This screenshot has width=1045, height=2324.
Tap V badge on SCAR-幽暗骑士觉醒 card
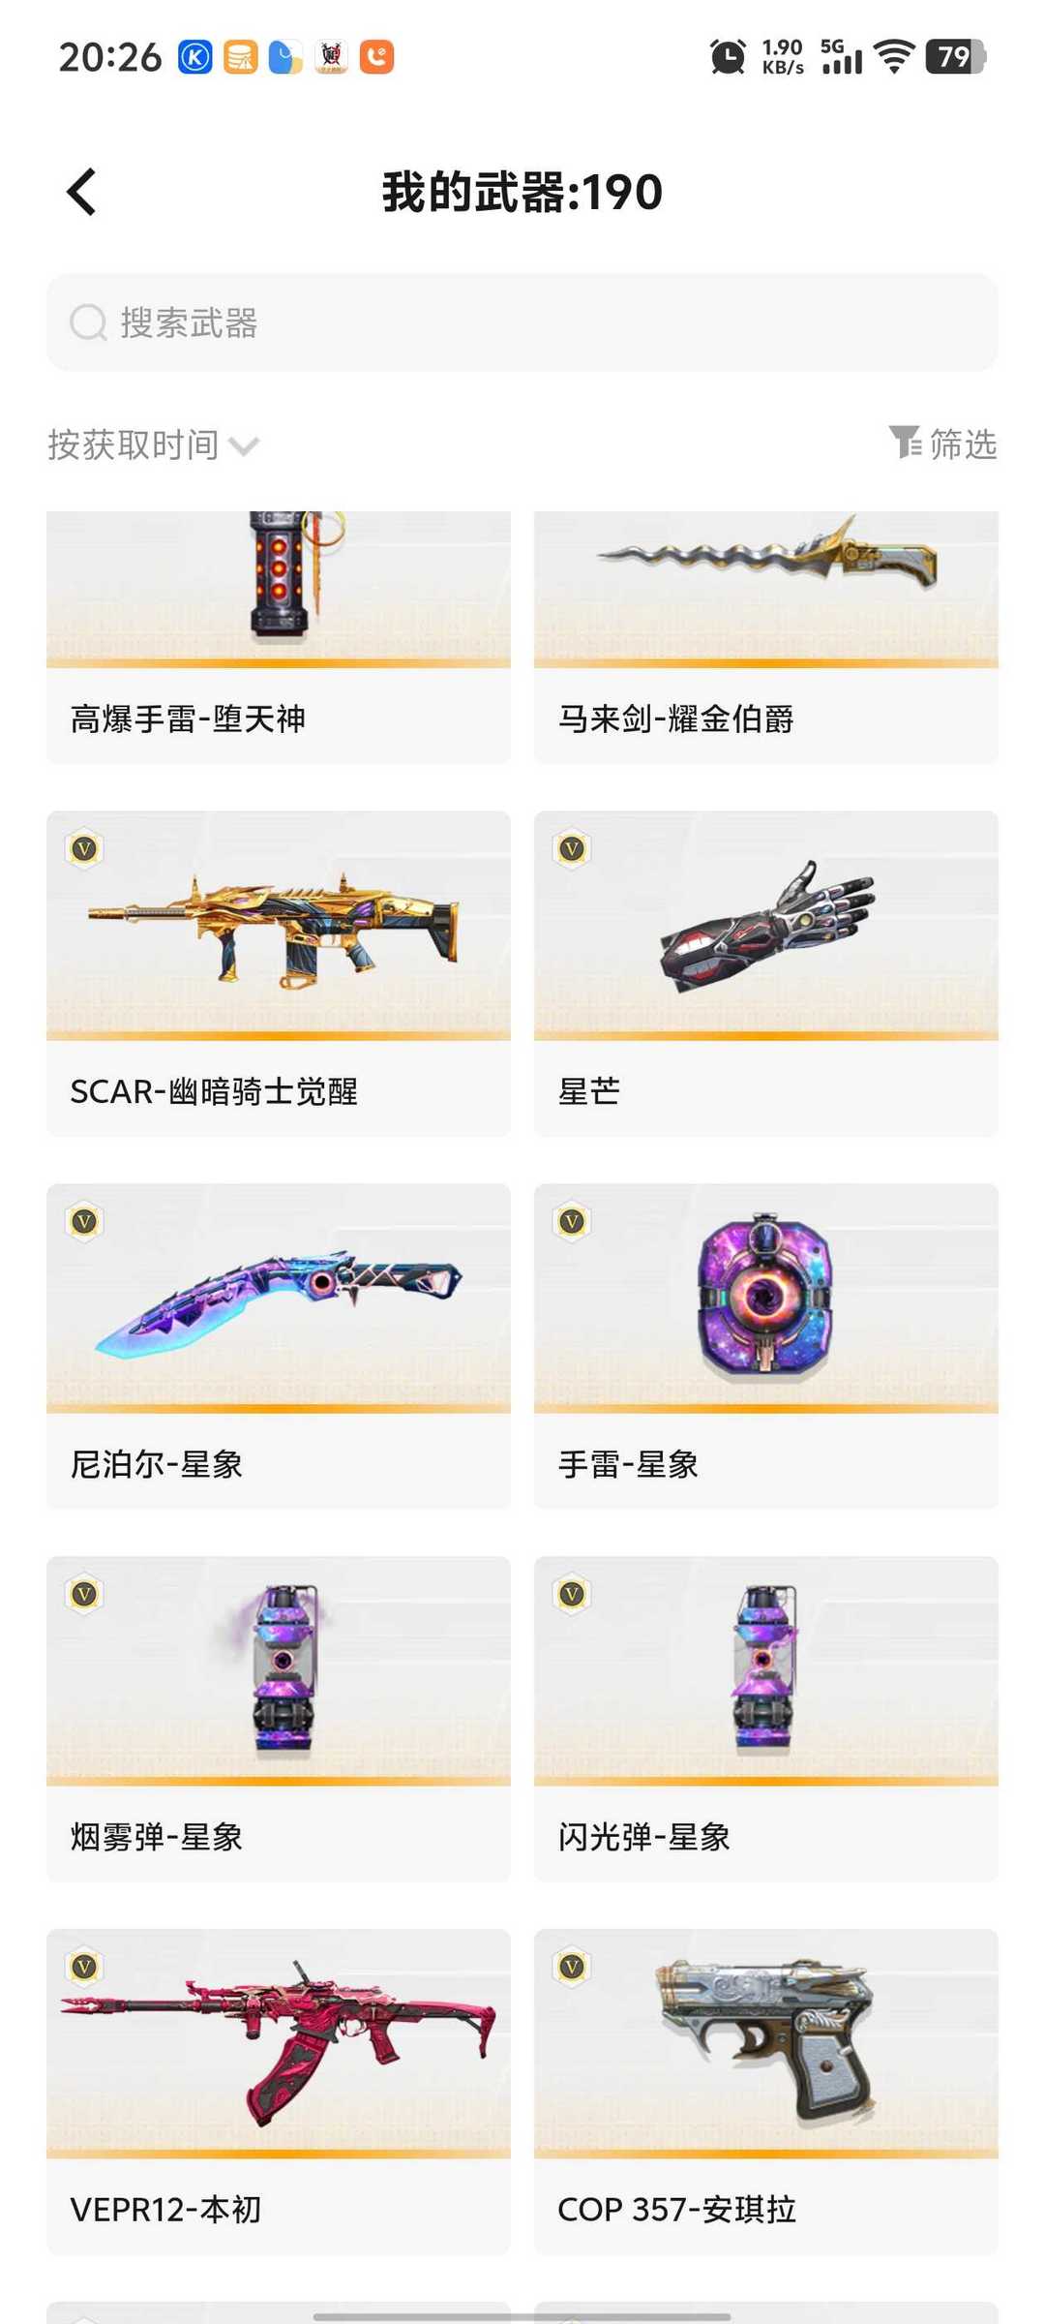pyautogui.click(x=85, y=849)
